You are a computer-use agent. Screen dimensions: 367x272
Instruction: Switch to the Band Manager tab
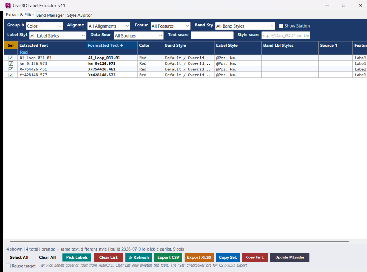(x=50, y=15)
